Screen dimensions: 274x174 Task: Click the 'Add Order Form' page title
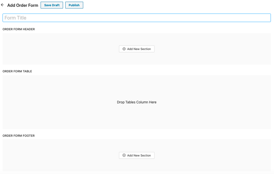coord(23,5)
